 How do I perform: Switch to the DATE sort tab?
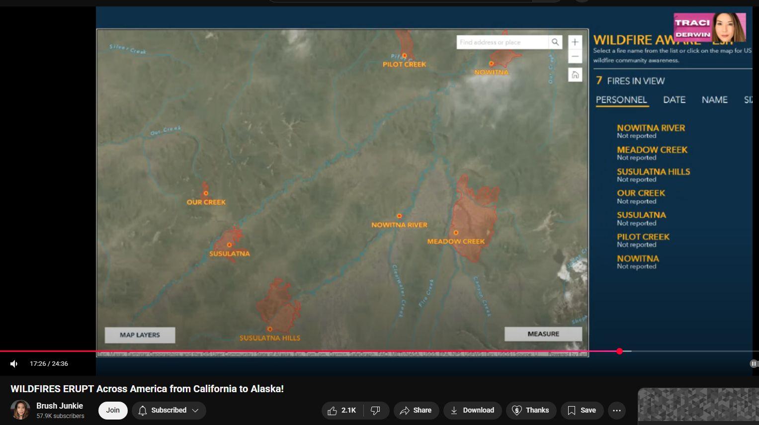click(674, 100)
